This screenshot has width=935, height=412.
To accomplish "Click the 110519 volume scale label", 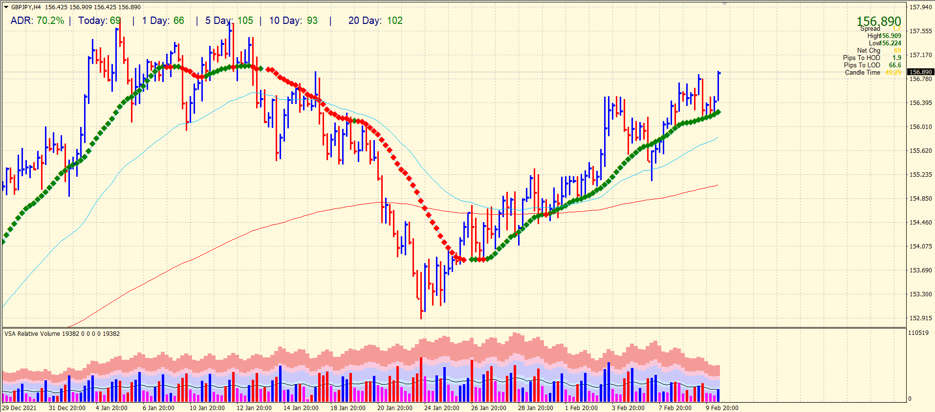I will tap(918, 333).
